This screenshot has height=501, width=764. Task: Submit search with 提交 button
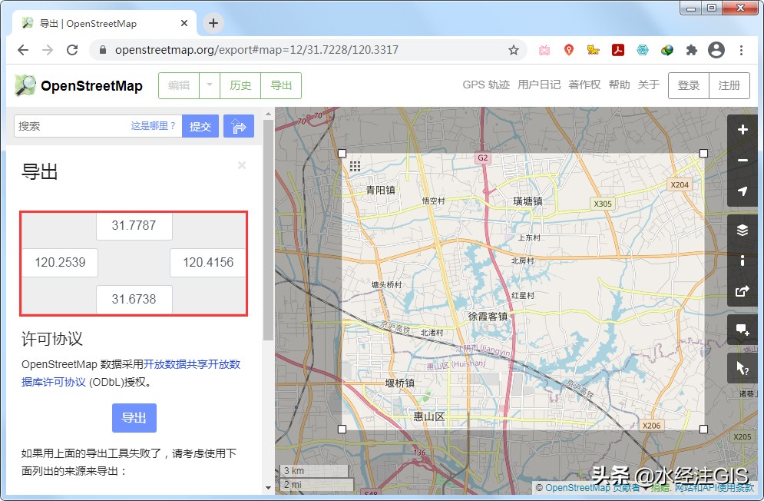tap(200, 126)
